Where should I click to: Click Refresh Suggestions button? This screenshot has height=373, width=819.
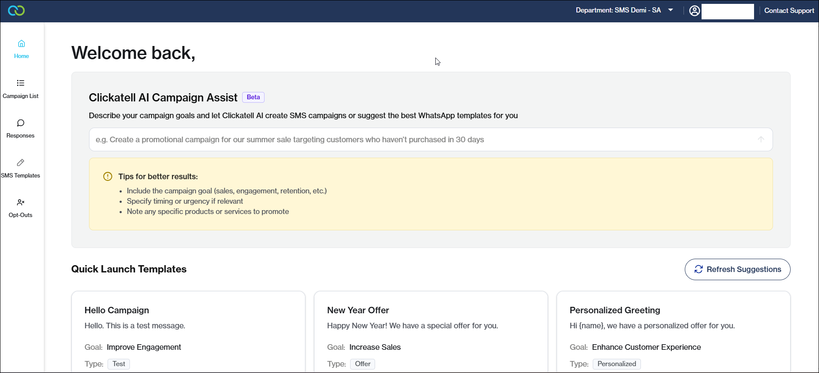(x=737, y=269)
